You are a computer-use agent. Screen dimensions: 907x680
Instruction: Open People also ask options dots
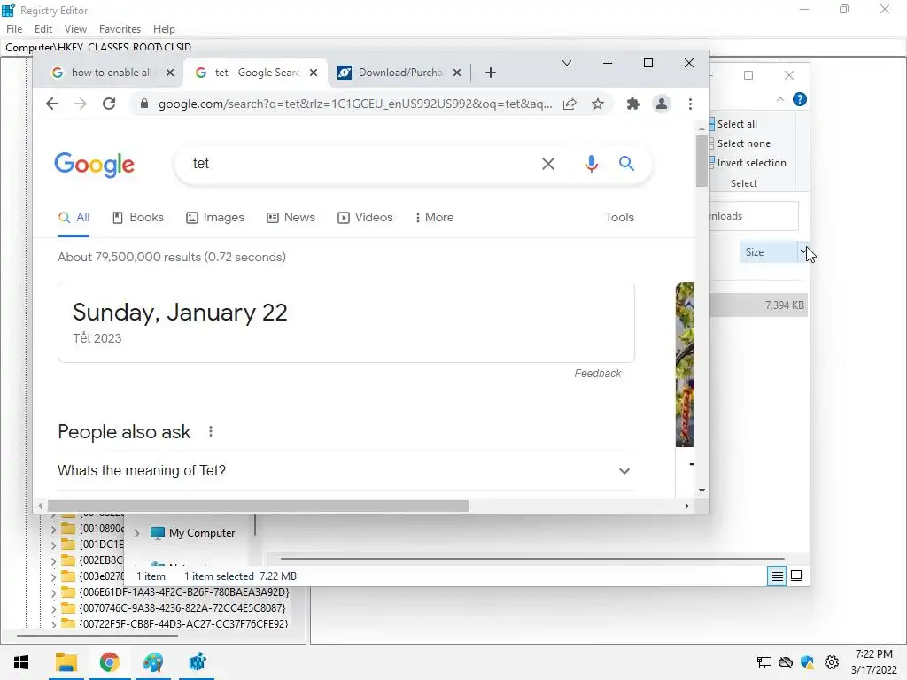click(211, 431)
